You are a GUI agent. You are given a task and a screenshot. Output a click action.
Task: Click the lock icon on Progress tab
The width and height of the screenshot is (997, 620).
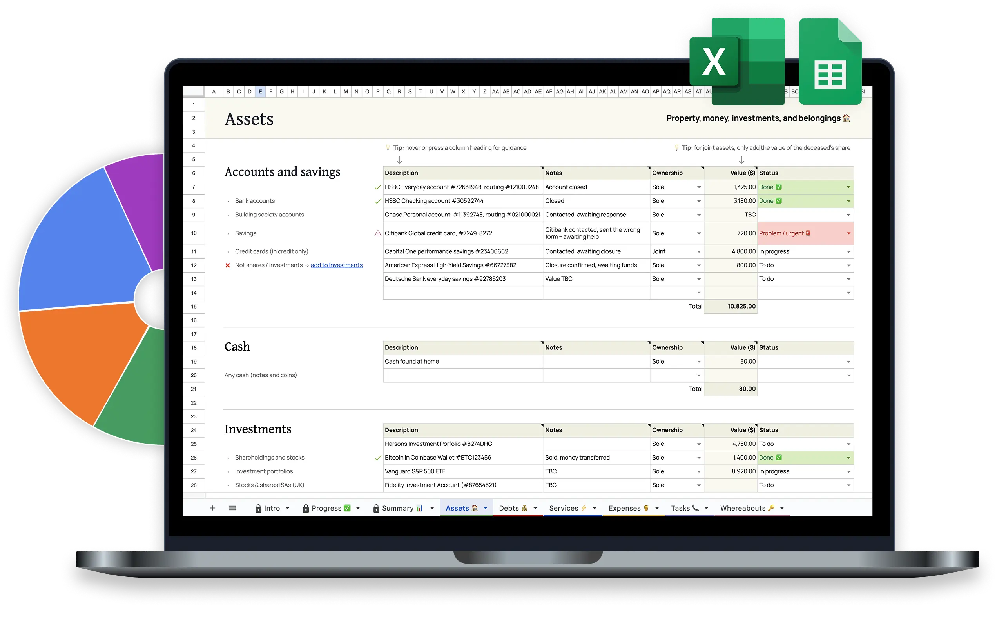pos(306,509)
